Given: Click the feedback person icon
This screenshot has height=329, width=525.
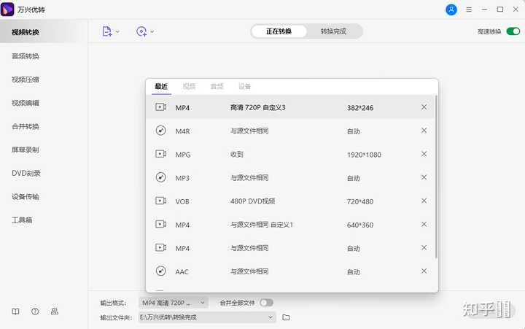Looking at the screenshot, I should tap(54, 311).
